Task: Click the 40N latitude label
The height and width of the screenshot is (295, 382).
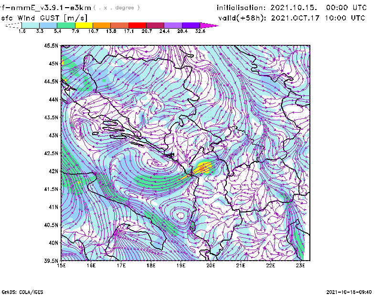Action: click(53, 243)
